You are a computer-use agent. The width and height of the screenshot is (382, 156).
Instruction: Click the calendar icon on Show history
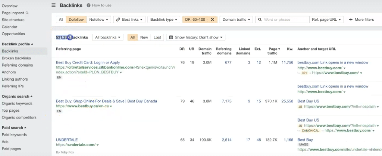[x=171, y=38]
